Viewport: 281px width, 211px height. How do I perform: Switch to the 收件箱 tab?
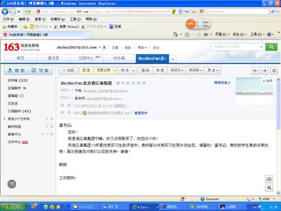pos(119,58)
